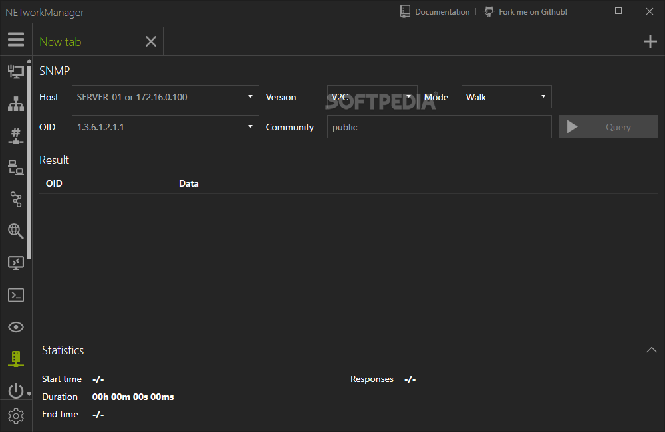665x432 pixels.
Task: Click the Responses label
Action: [x=372, y=379]
